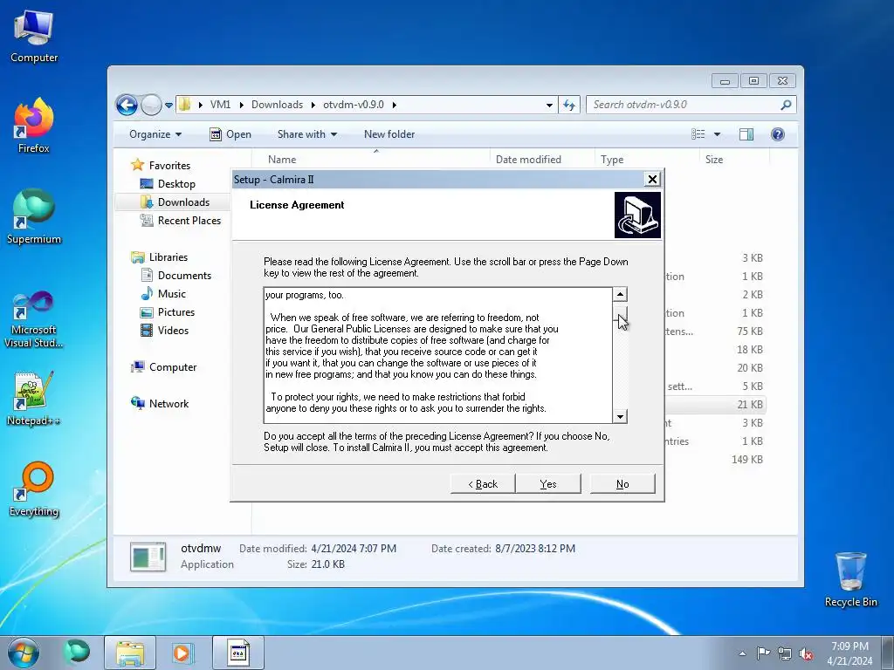Screen dimensions: 894x670
Task: Expand the address bar history dropdown
Action: 549,105
